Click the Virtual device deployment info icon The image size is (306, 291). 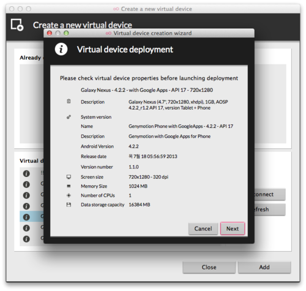pos(61,49)
